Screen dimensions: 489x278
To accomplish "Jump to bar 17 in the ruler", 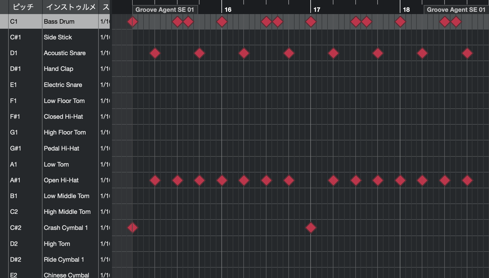I will (317, 10).
